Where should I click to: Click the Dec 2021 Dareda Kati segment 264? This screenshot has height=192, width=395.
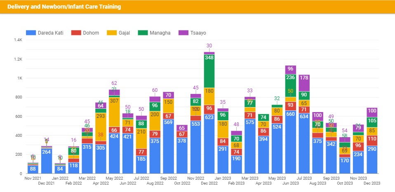(x=47, y=161)
